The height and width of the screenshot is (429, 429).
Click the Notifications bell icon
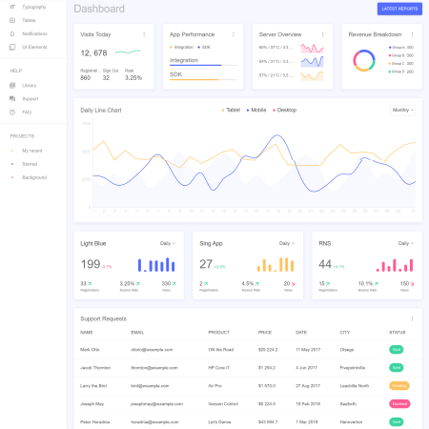pyautogui.click(x=12, y=33)
